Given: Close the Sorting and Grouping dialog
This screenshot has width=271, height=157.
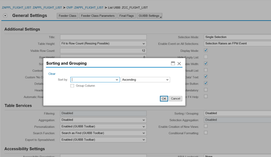Looking at the screenshot, I should coord(179,64).
